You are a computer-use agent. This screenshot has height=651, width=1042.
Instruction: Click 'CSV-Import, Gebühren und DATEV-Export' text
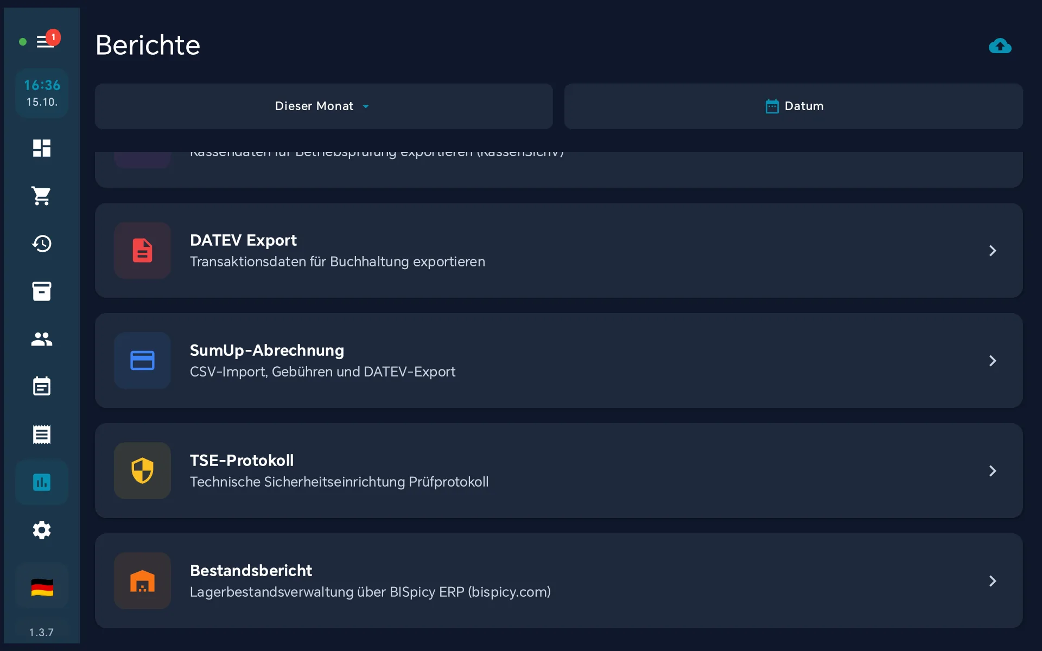click(322, 372)
